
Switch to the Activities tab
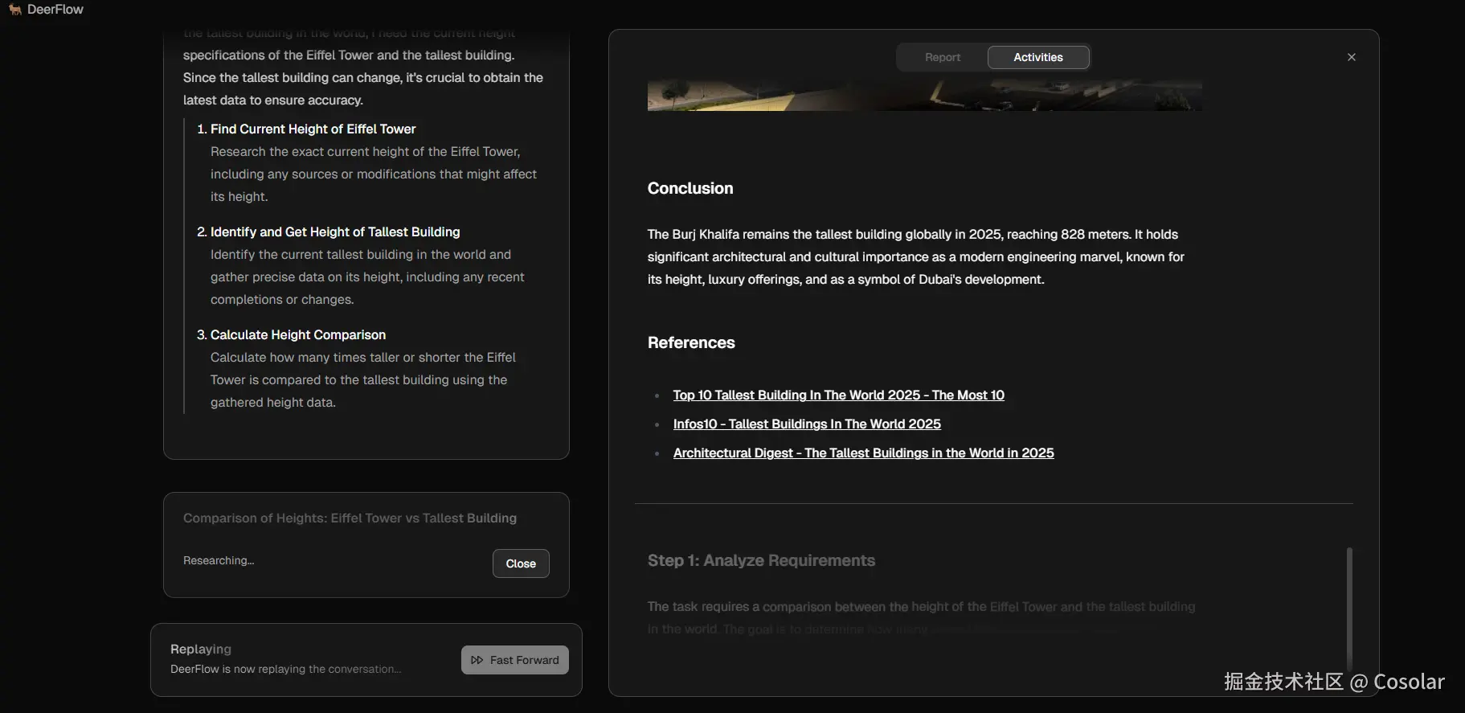coord(1038,57)
